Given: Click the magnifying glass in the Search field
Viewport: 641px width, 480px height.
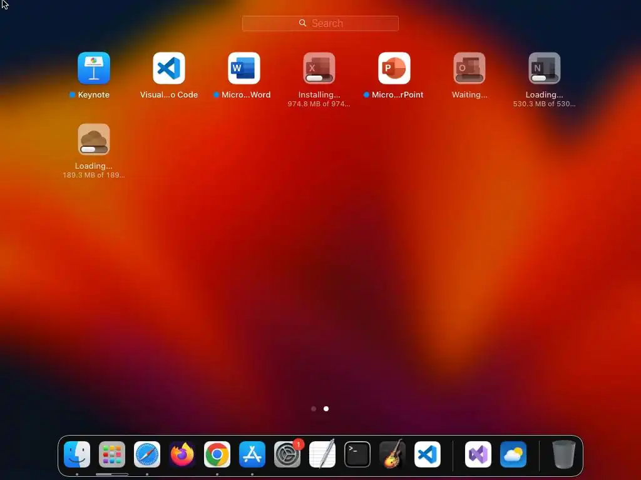Looking at the screenshot, I should (302, 23).
